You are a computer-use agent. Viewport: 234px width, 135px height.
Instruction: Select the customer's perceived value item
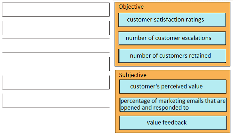pos(173,86)
